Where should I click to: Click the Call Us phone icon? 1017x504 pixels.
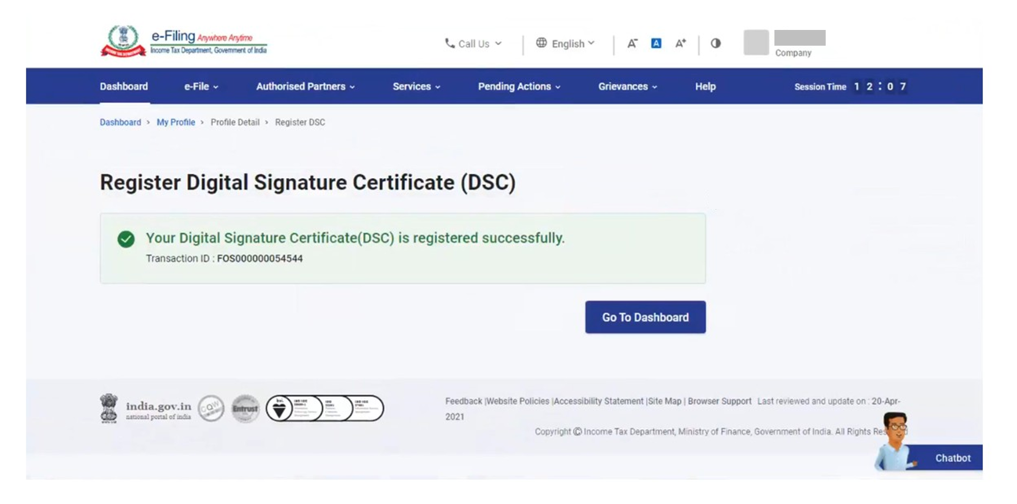pos(449,44)
